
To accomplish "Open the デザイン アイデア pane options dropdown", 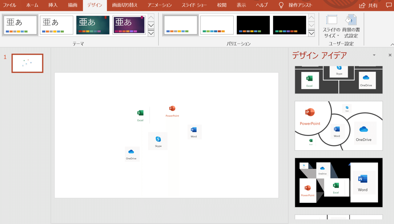I will coord(374,55).
